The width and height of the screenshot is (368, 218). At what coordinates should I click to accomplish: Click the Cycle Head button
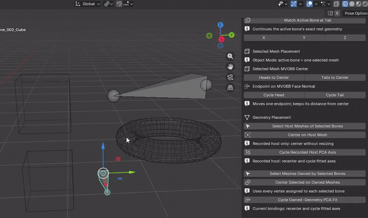[x=274, y=95]
